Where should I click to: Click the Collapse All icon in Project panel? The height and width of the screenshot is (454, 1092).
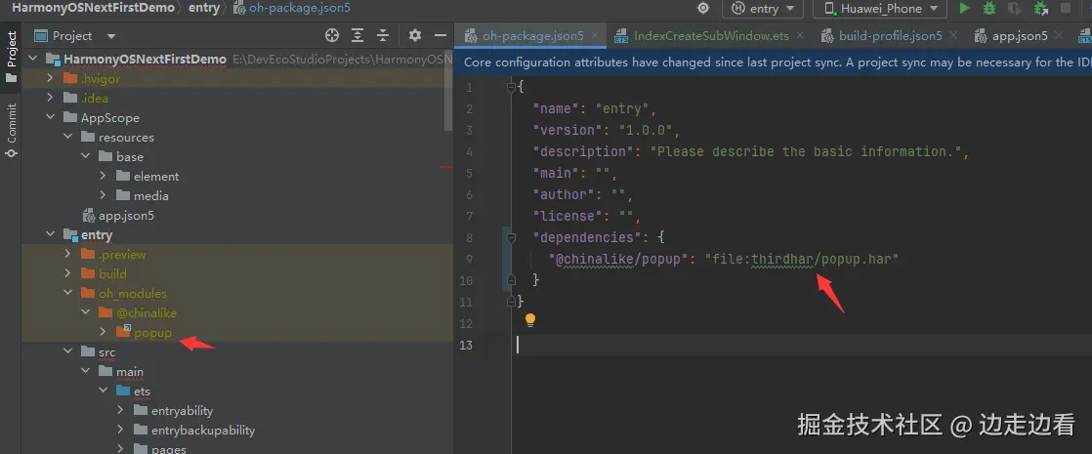[382, 35]
